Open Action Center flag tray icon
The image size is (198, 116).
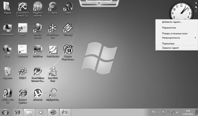click(x=164, y=112)
